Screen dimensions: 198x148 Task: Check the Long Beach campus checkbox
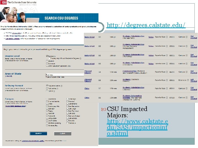point(47,118)
